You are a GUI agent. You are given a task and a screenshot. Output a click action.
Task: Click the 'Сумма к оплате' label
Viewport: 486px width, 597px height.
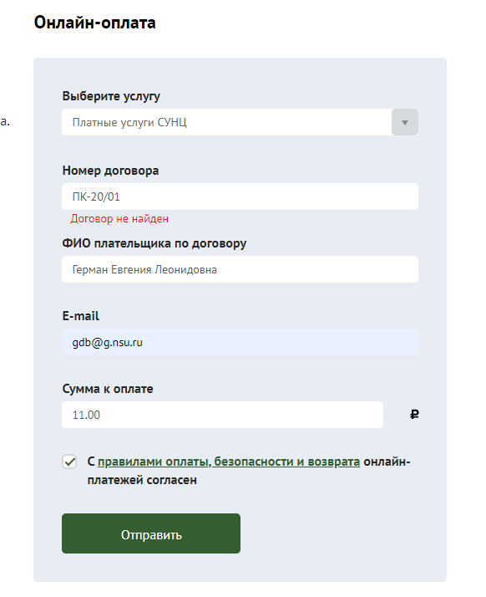(x=108, y=389)
